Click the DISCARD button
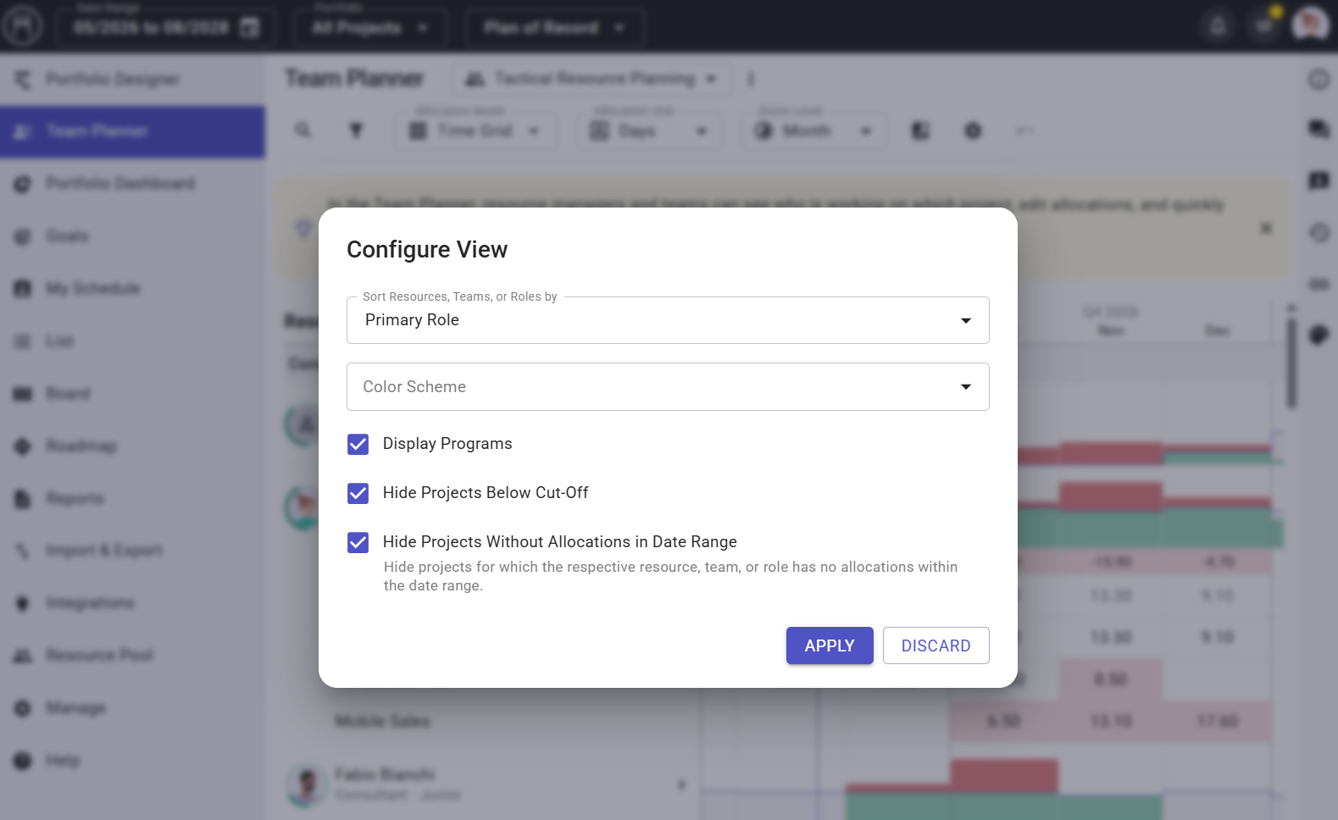This screenshot has height=820, width=1338. pos(936,645)
